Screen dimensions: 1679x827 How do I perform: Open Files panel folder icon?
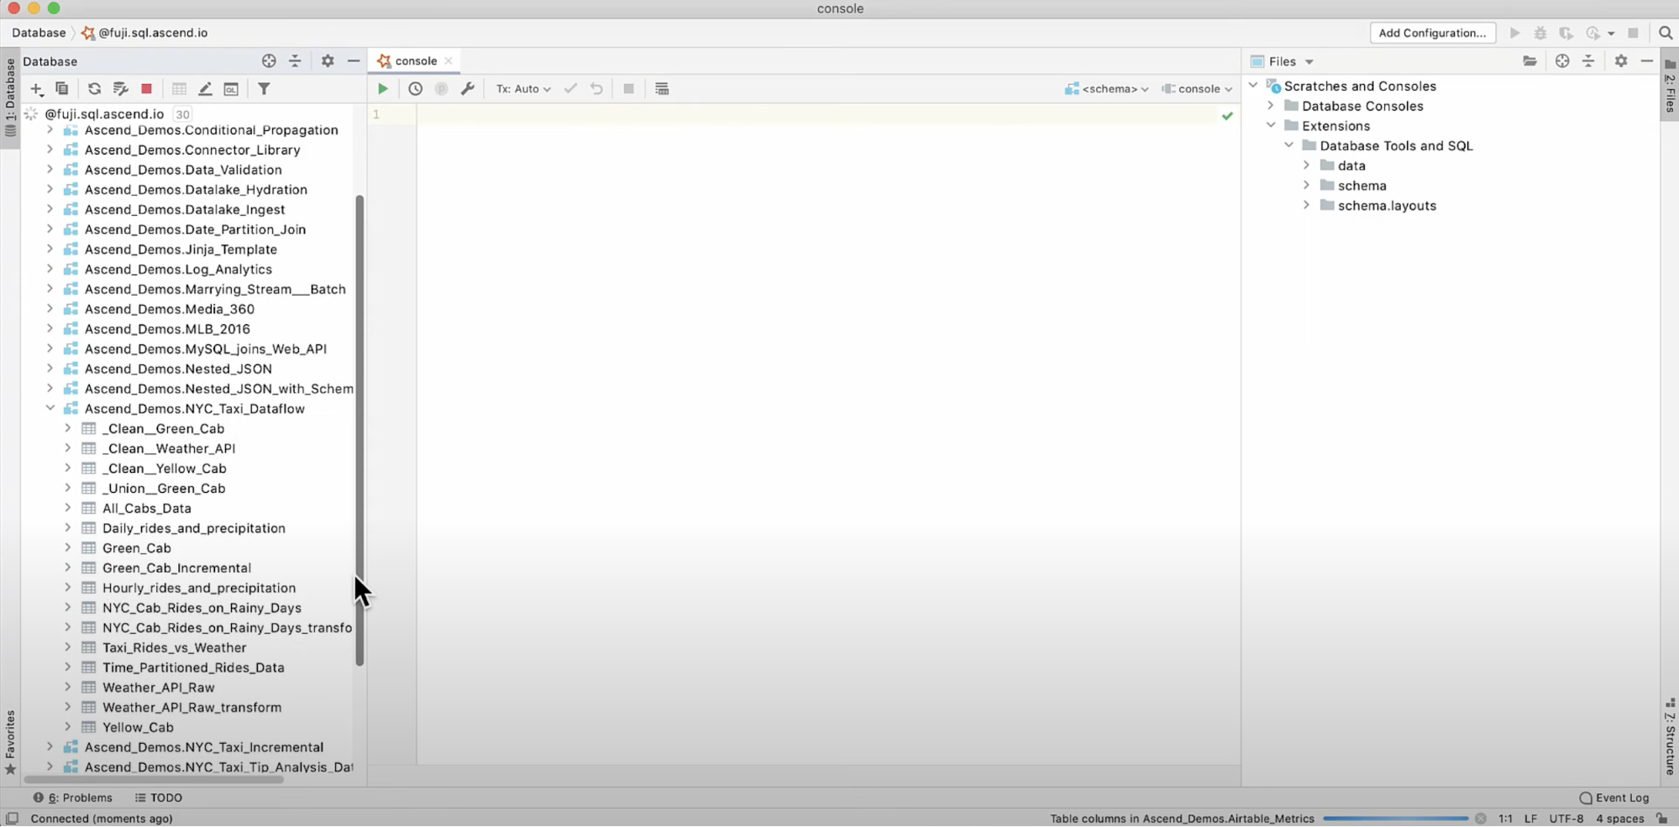[1529, 61]
